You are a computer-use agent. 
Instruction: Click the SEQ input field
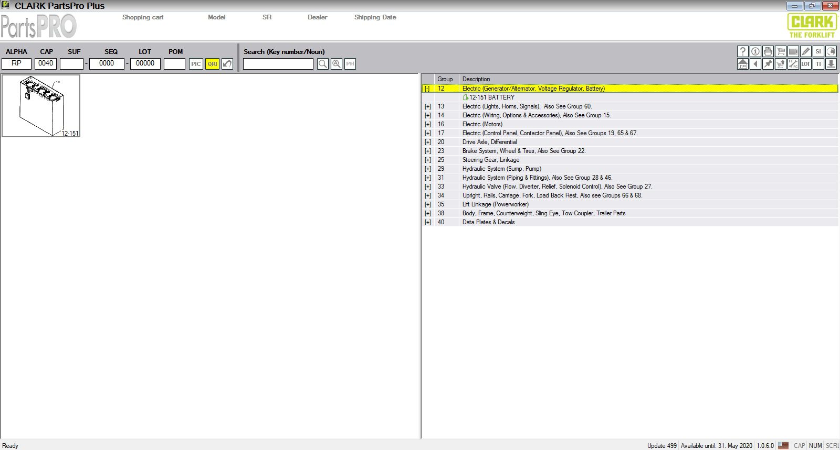pos(107,63)
